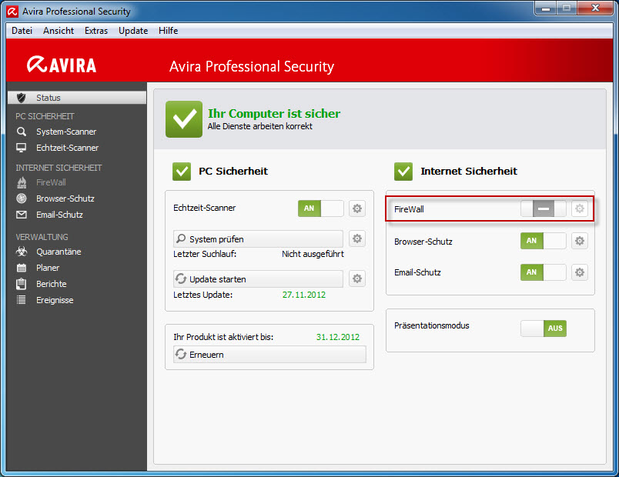Open Email-Schutz in the sidebar
This screenshot has height=477, width=619.
point(59,215)
